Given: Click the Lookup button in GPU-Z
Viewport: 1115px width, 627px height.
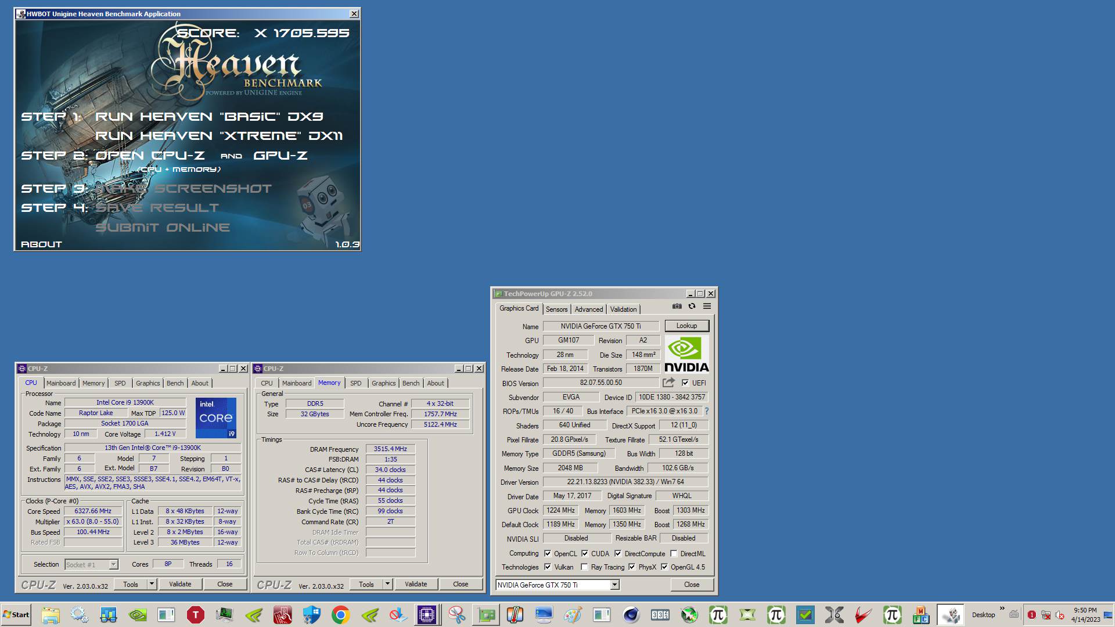Looking at the screenshot, I should click(x=686, y=326).
